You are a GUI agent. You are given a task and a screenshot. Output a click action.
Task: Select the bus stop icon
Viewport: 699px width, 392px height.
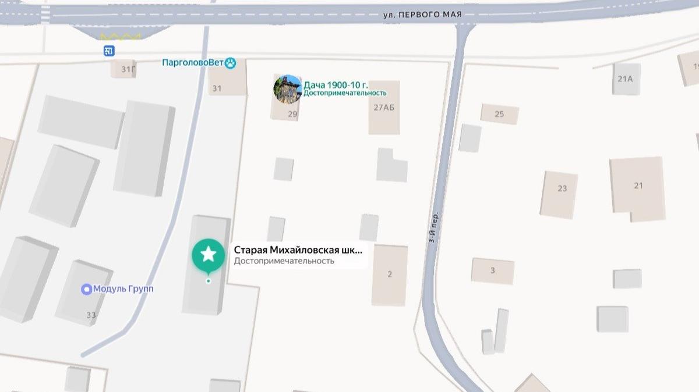click(109, 51)
